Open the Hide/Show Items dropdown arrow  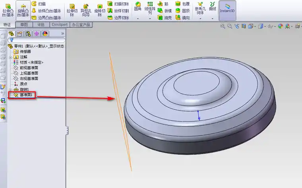[275, 27]
